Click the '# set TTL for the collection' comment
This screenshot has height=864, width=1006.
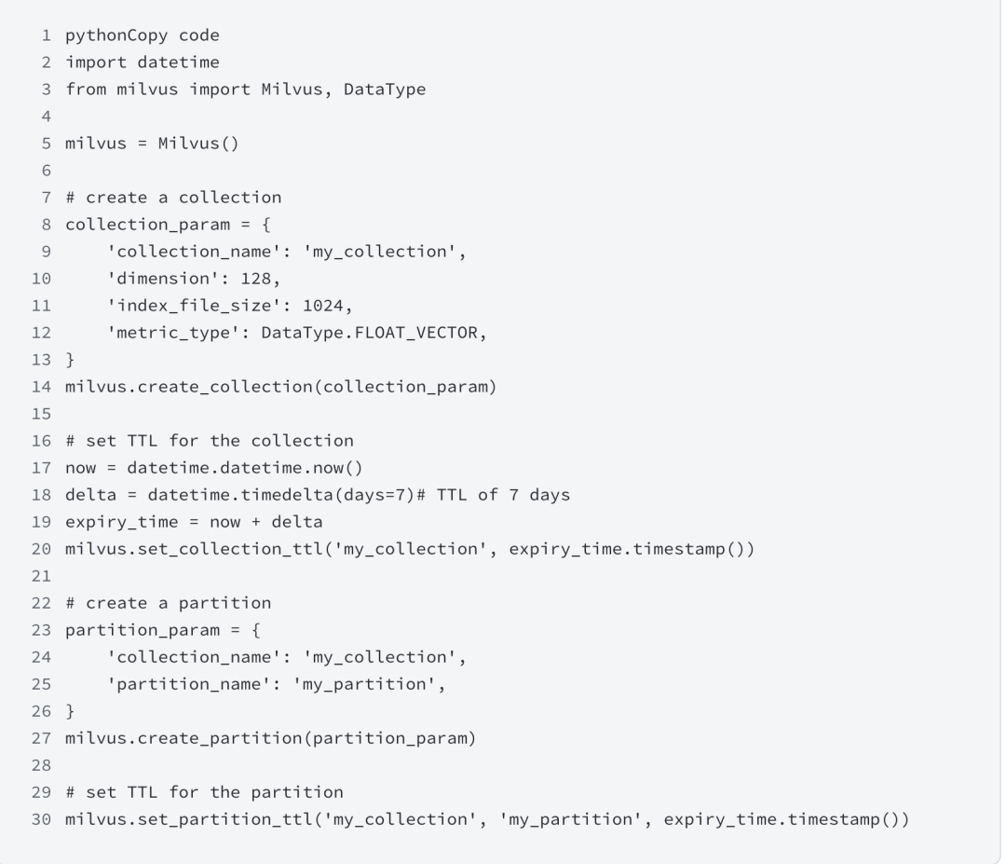point(210,441)
